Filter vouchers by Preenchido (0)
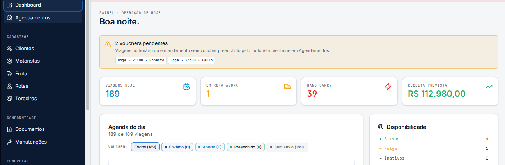This screenshot has height=165, width=505. pyautogui.click(x=246, y=147)
